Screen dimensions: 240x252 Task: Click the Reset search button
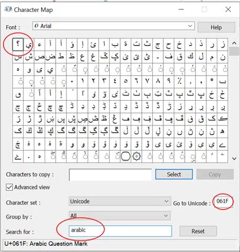coord(198,231)
